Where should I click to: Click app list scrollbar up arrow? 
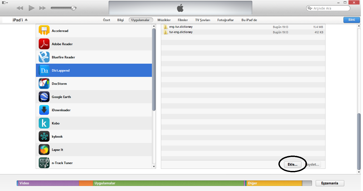[x=154, y=26]
